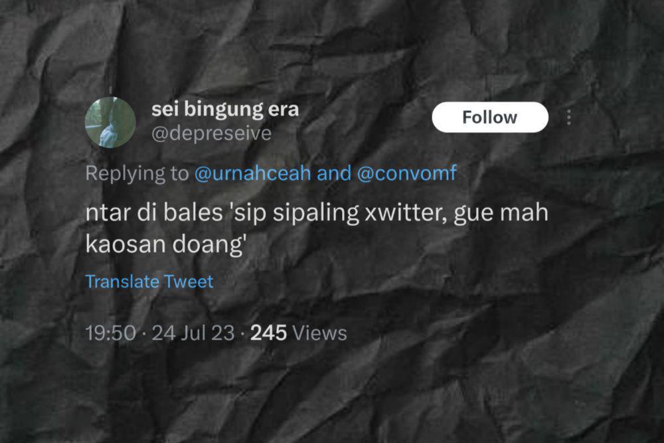The image size is (664, 443).
Task: Open the 19:50 timestamp
Action: [x=110, y=333]
